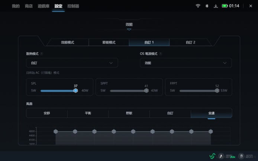Go to 遊戲庫 in top navigation
Viewport: 258px width, 161px height.
pos(43,6)
